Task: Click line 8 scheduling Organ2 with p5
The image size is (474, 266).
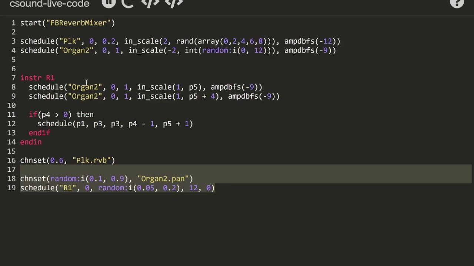Action: [146, 87]
